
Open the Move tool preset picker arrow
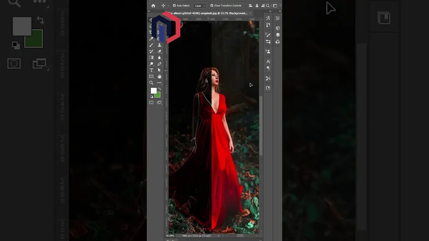tap(168, 6)
